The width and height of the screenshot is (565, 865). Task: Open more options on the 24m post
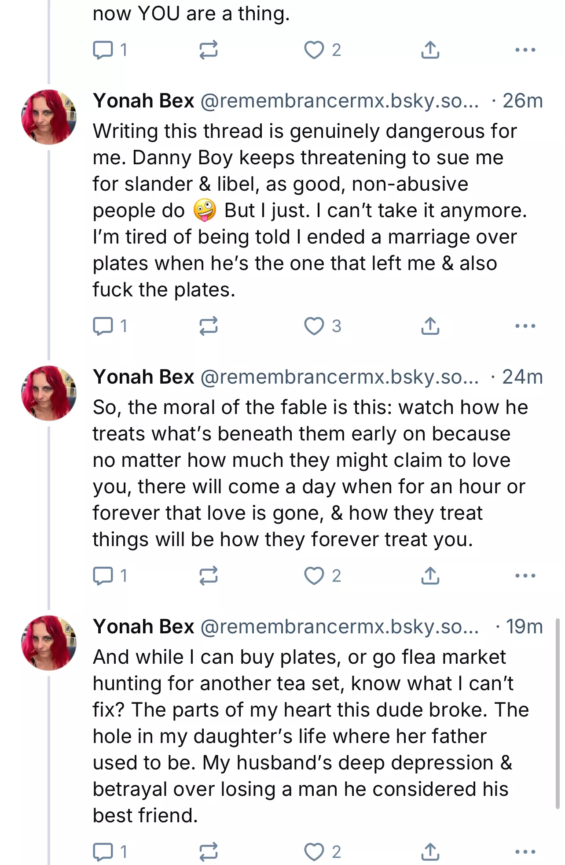coord(525,576)
